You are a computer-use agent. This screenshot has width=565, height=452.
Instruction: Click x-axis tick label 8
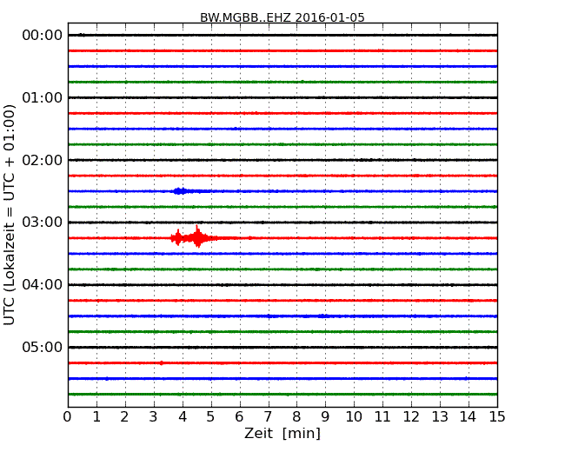click(x=296, y=417)
